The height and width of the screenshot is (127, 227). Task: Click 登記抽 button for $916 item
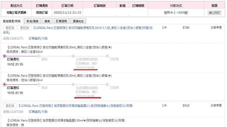point(10,106)
